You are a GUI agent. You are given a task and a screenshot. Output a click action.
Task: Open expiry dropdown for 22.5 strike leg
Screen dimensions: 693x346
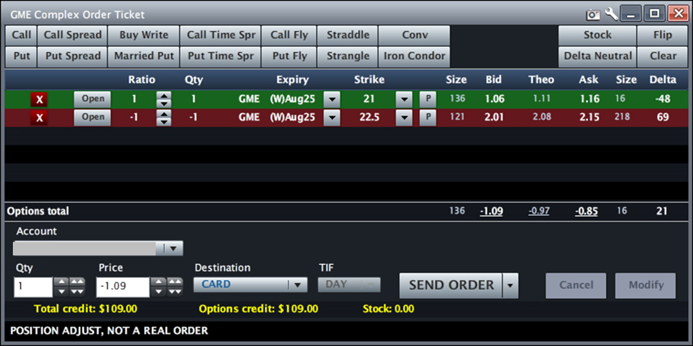332,118
